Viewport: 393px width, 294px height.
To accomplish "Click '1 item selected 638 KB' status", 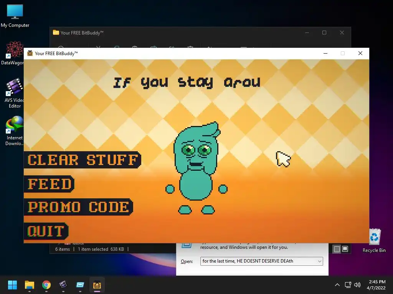I will 101,249.
